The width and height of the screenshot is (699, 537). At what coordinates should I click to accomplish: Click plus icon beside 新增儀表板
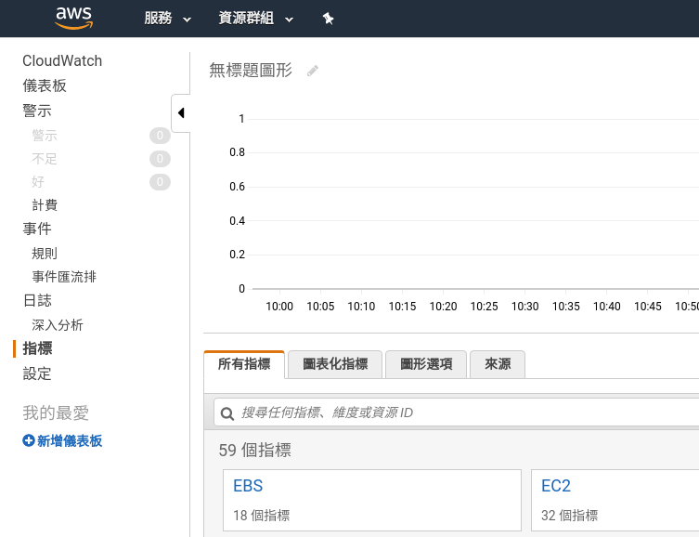[x=29, y=440]
